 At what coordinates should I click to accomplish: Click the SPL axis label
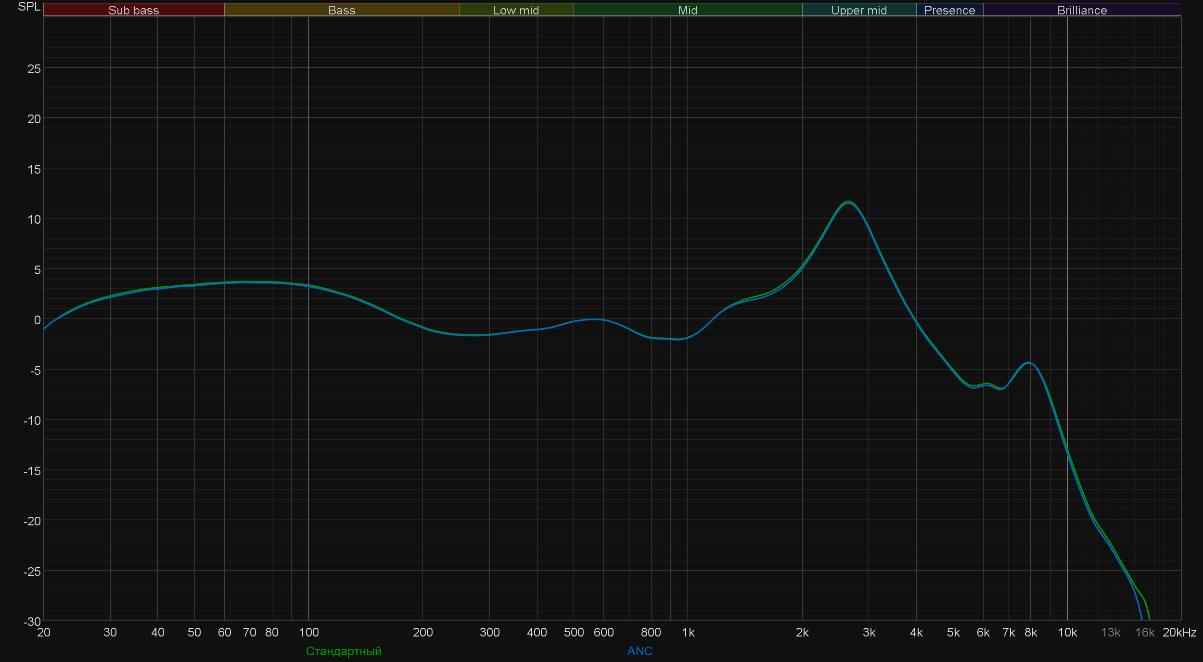(x=29, y=7)
